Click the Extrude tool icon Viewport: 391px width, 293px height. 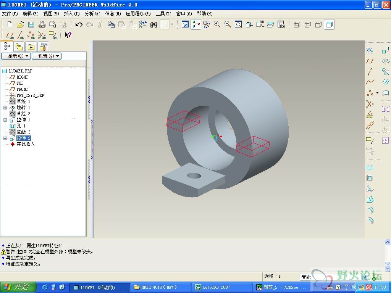[386, 50]
